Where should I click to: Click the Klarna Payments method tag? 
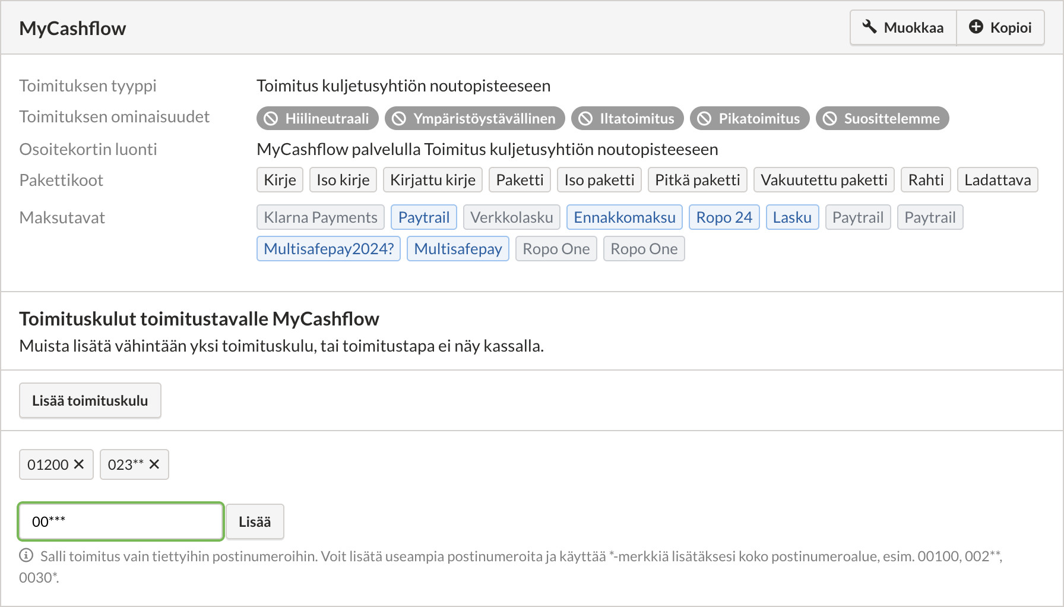point(321,217)
